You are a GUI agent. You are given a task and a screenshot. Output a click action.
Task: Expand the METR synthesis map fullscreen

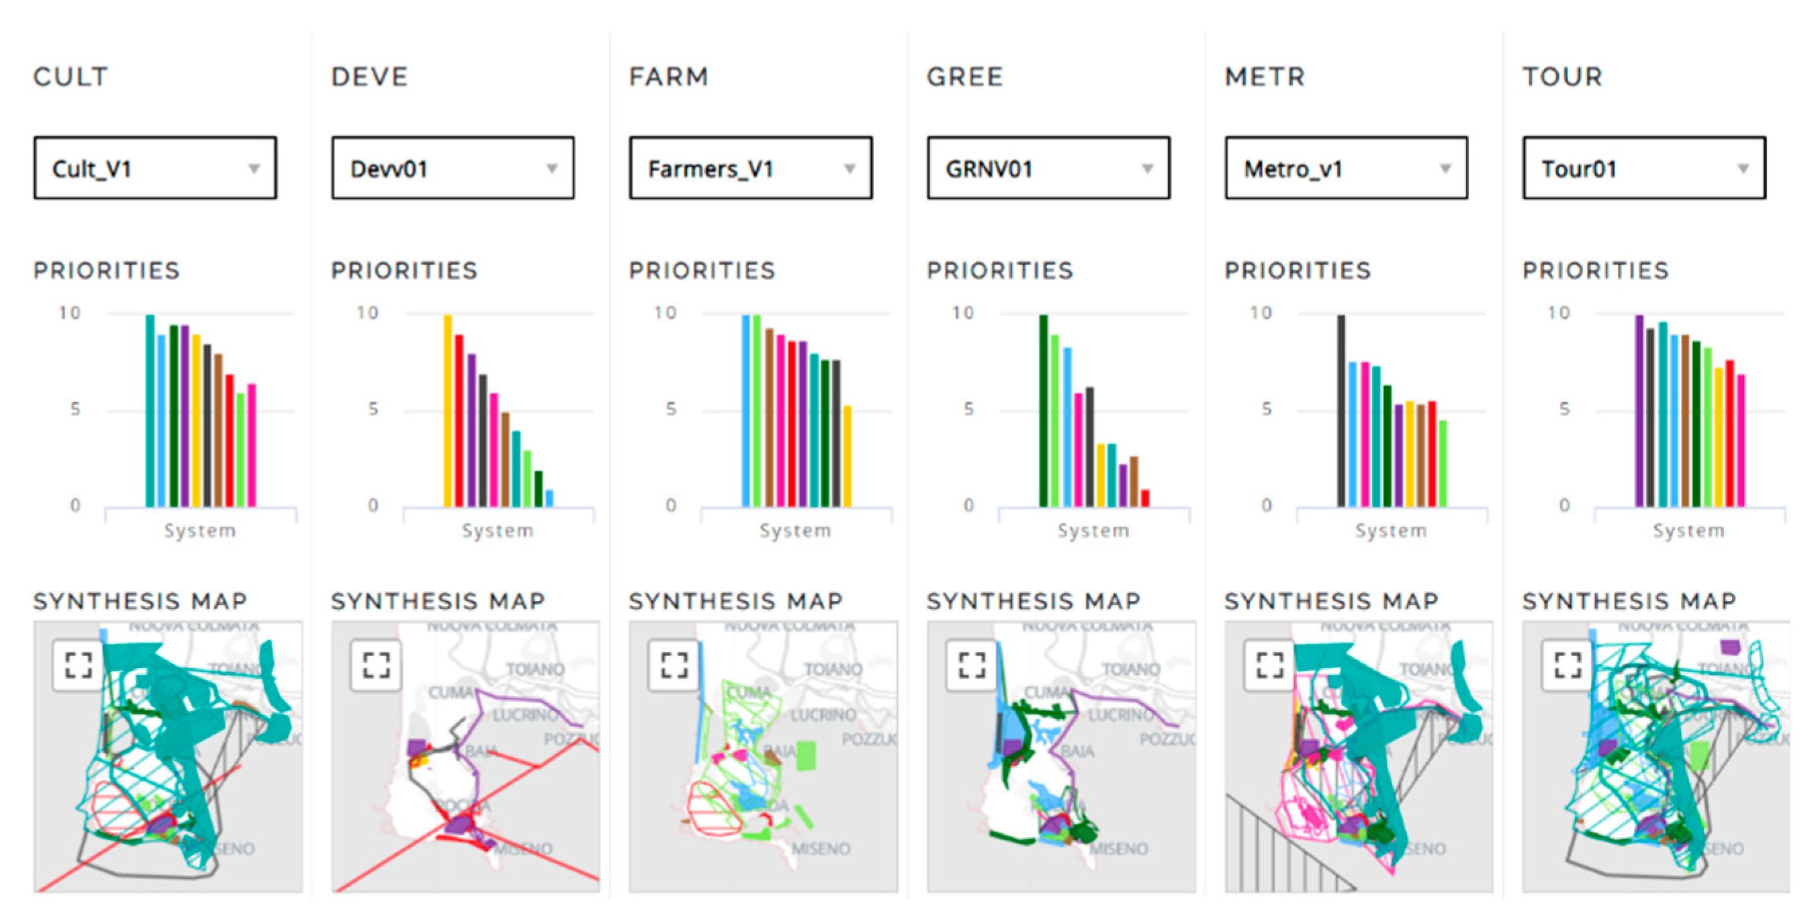click(x=1269, y=665)
